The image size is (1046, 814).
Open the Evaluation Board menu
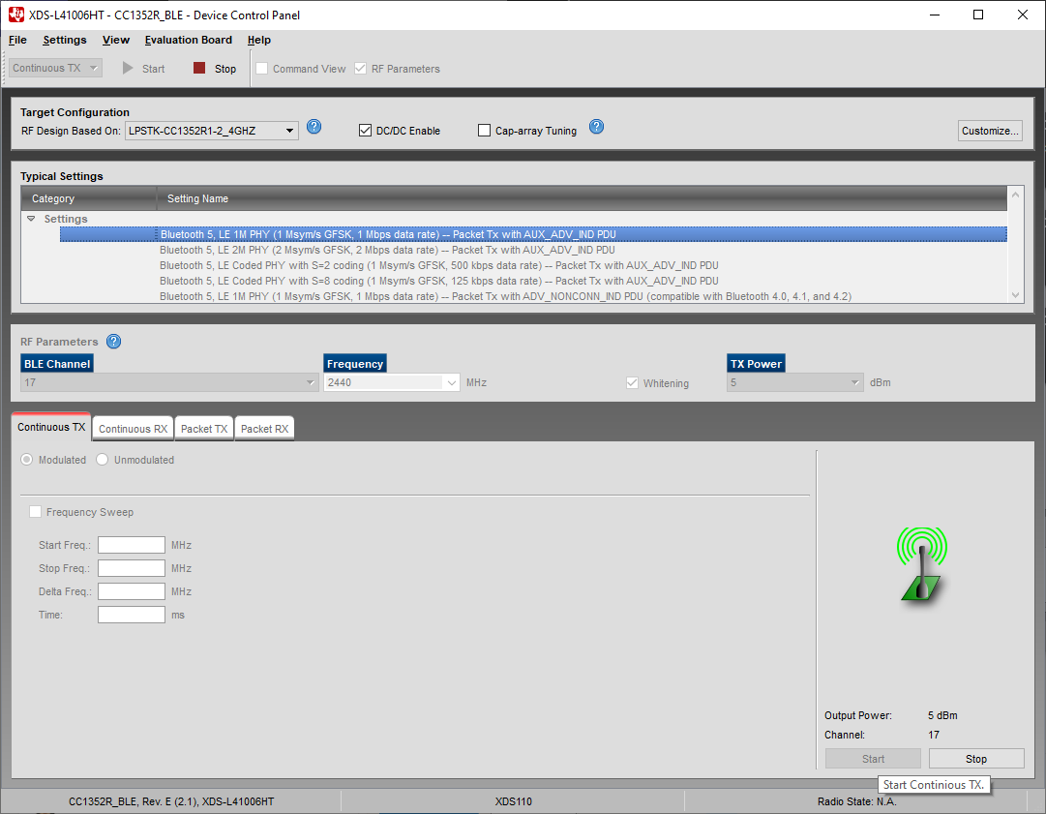coord(188,40)
